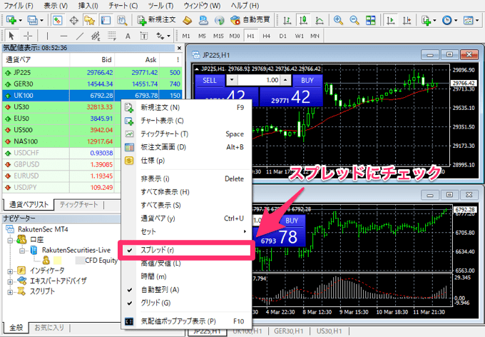Image resolution: width=485 pixels, height=337 pixels.
Task: Select the crosshair tool
Action: tap(28, 36)
